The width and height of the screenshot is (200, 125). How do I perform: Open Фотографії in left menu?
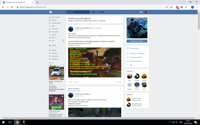(55, 32)
